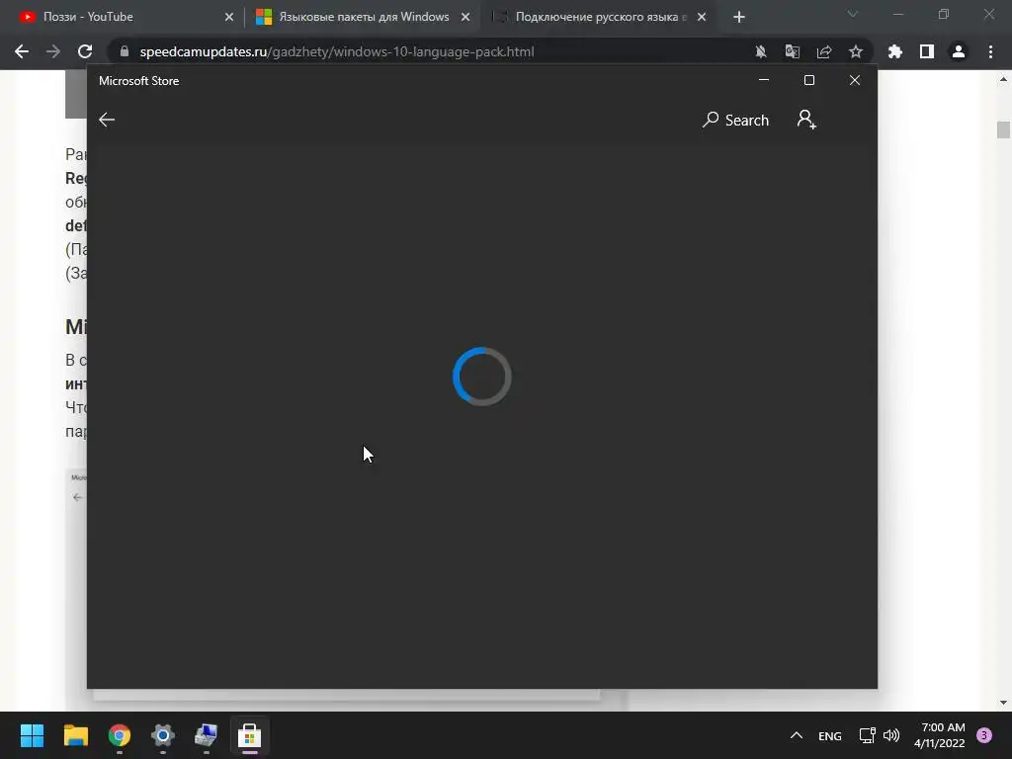Switch to the Поззи - YouTube tab
The image size is (1012, 759).
123,17
